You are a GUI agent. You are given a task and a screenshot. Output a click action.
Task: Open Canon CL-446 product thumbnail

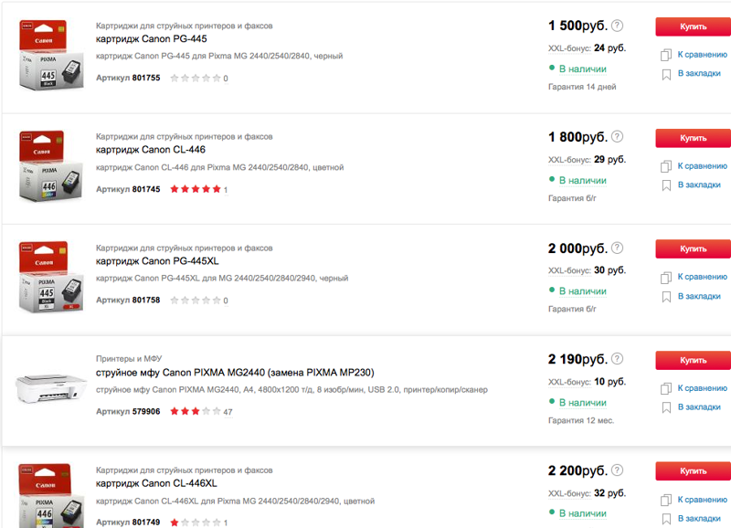click(x=51, y=166)
